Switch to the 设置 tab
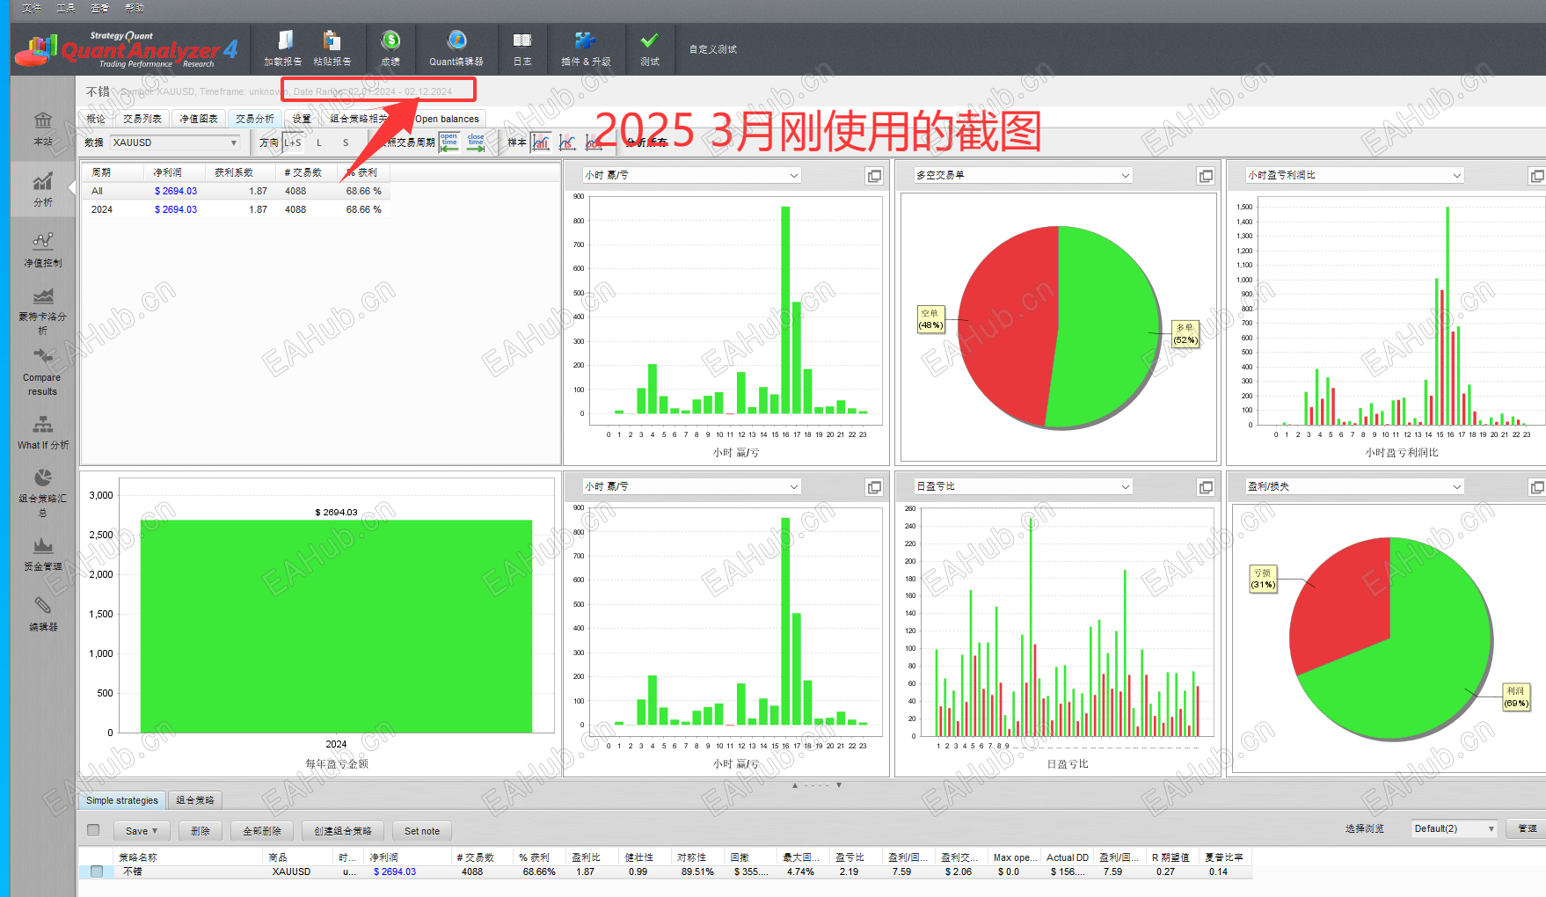The height and width of the screenshot is (897, 1546). (302, 119)
